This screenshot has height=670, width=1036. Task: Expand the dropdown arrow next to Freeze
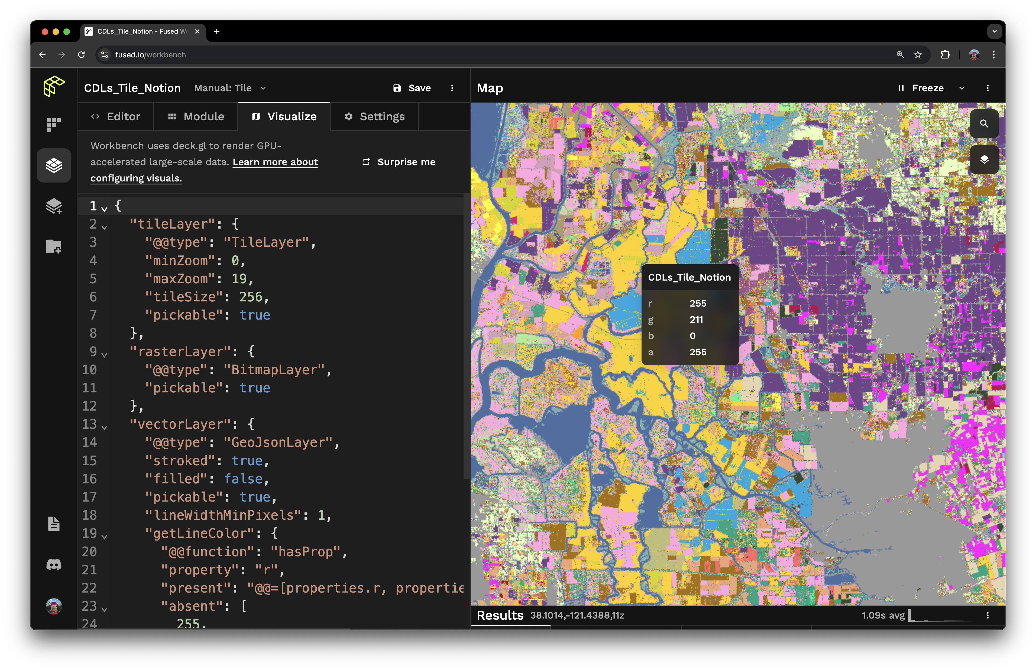(x=961, y=88)
